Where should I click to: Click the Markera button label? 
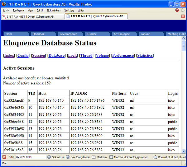(x=102, y=157)
